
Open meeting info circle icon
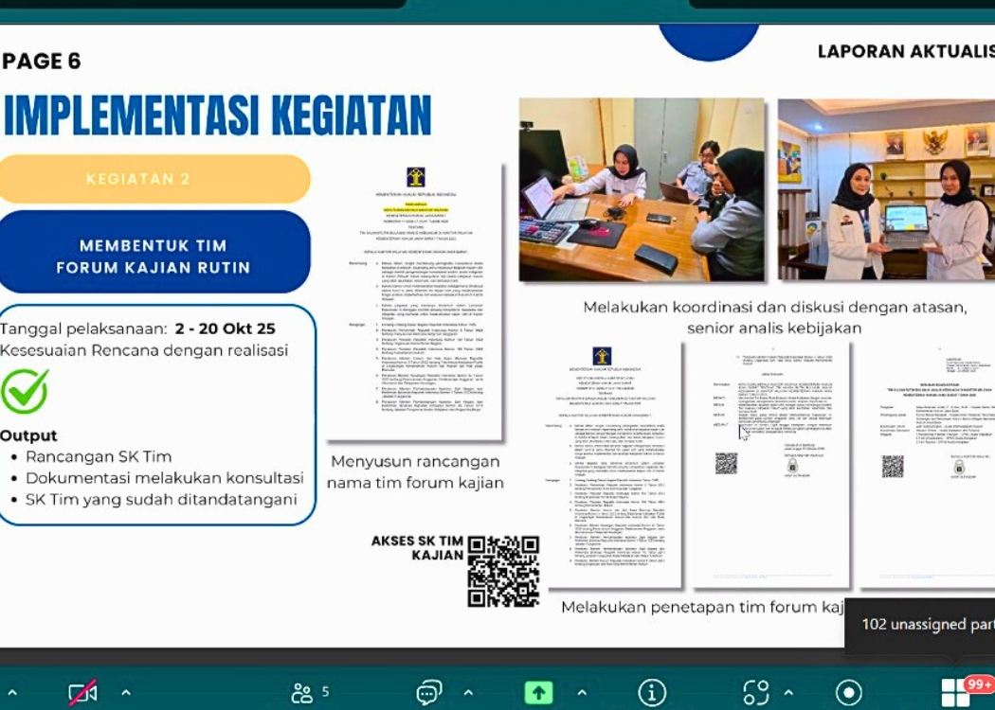(652, 692)
